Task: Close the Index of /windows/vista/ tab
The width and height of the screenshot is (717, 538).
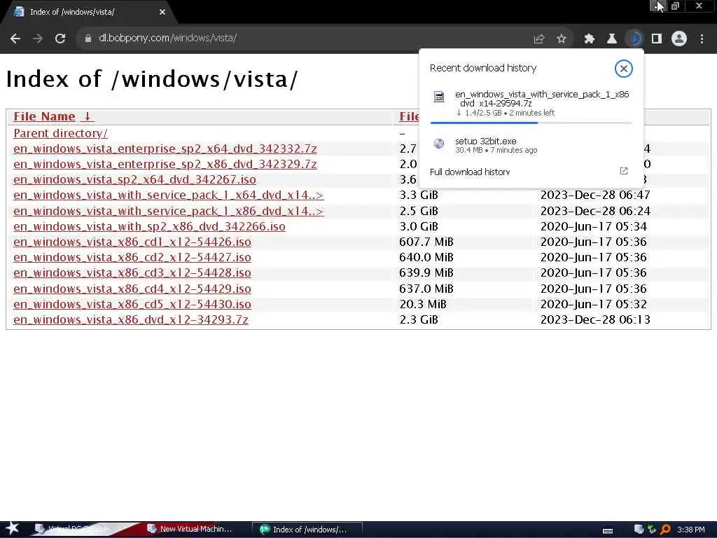Action: click(x=162, y=12)
